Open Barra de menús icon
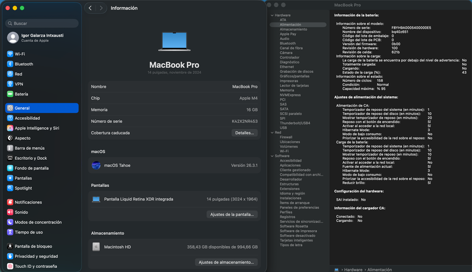 coord(10,148)
